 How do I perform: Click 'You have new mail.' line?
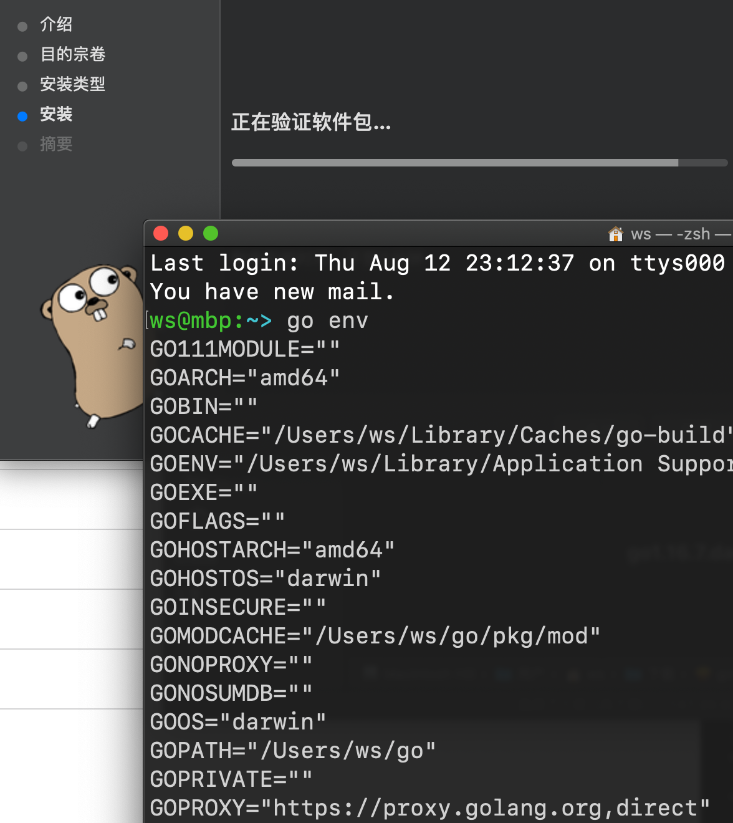[272, 292]
